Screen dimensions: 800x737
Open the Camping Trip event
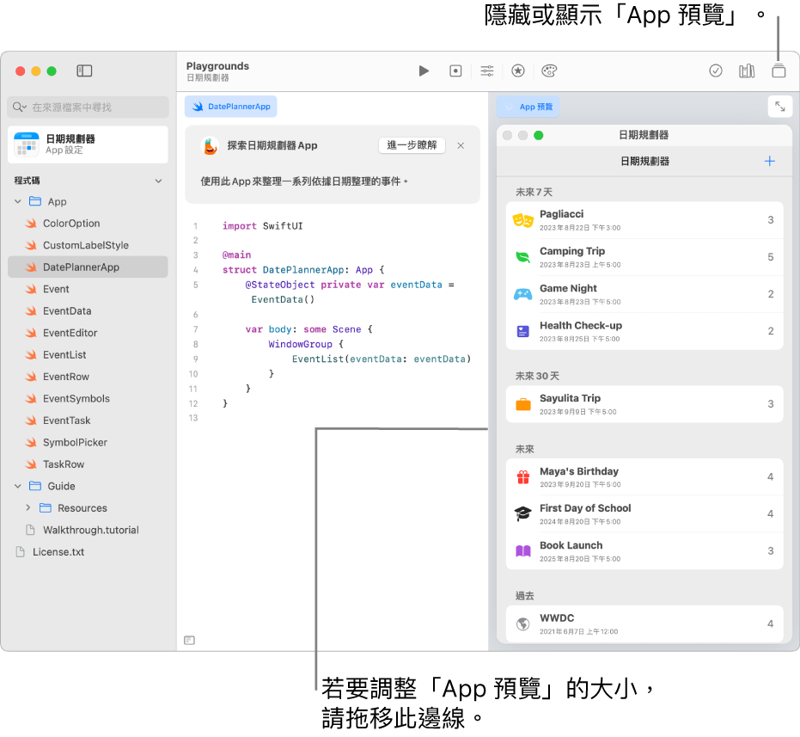click(x=644, y=257)
